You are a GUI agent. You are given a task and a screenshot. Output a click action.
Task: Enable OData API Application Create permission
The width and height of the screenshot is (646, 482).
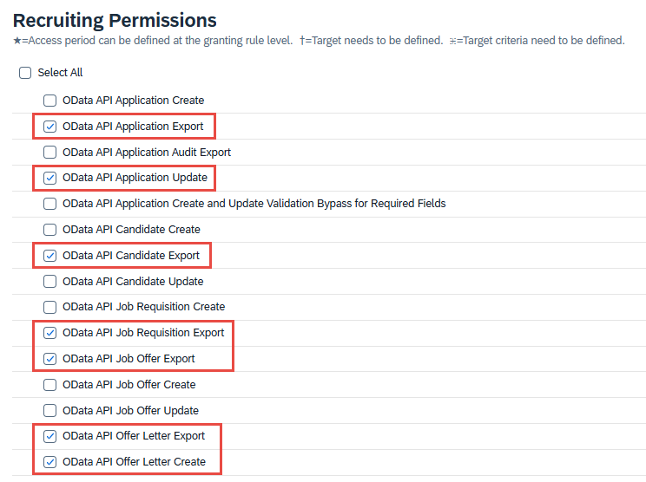[x=50, y=101]
